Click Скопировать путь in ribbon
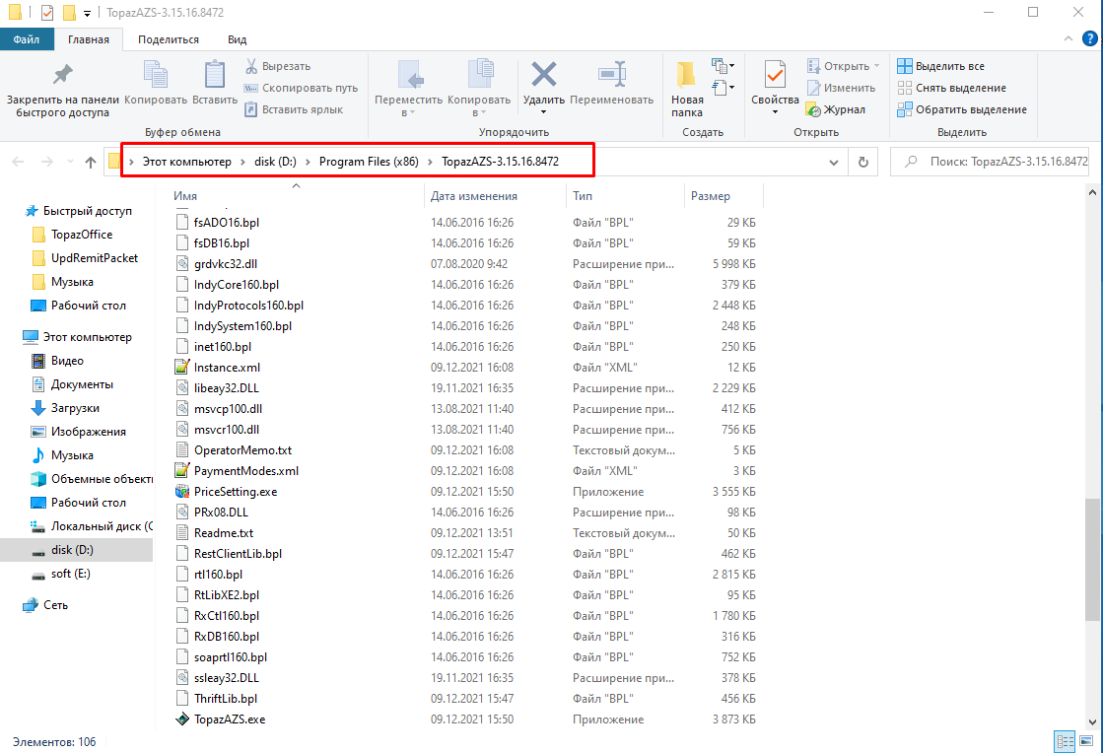 click(301, 88)
